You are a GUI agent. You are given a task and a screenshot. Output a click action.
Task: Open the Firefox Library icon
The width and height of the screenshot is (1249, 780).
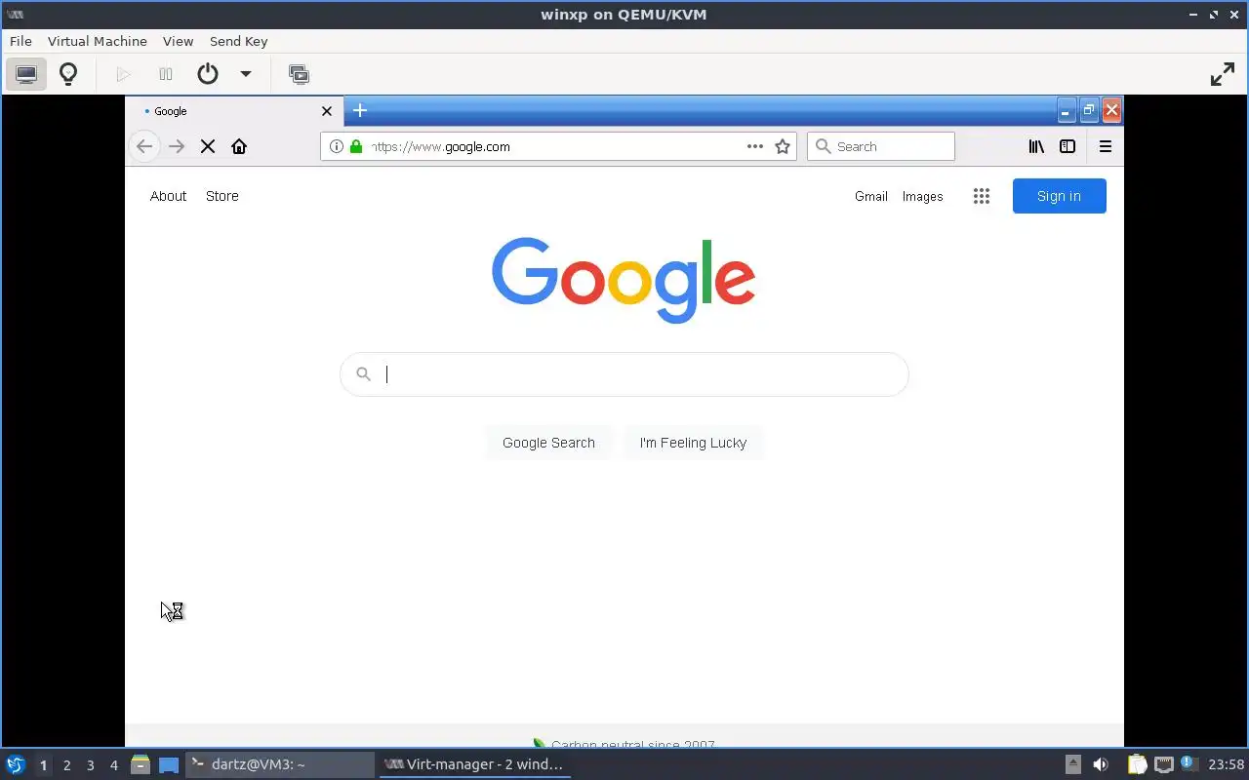tap(1036, 146)
